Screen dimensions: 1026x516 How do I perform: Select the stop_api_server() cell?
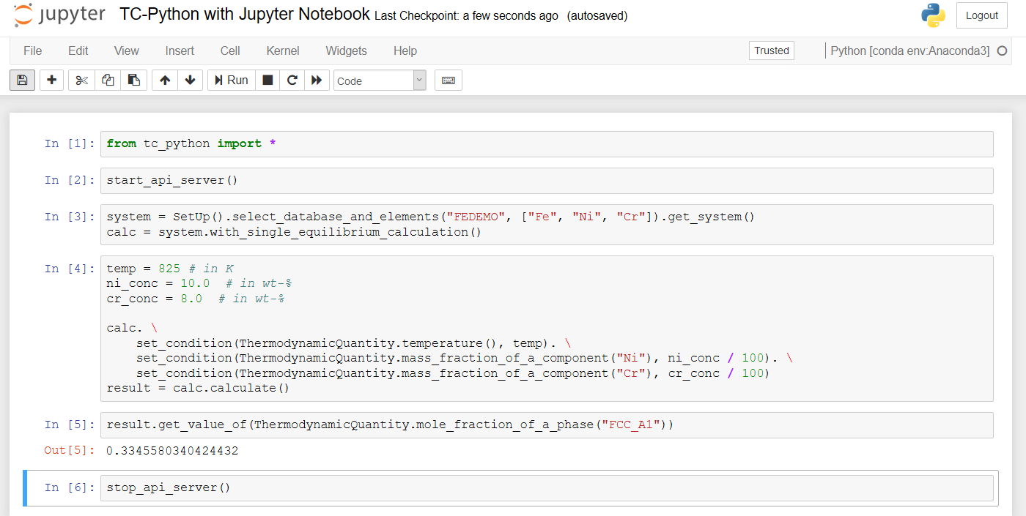click(x=547, y=487)
